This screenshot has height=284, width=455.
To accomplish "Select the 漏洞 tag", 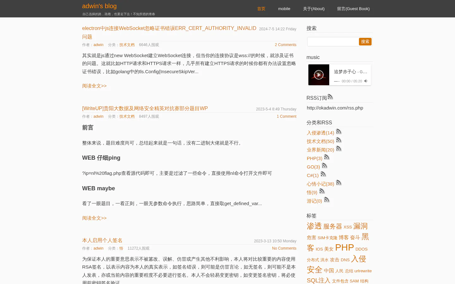I will tap(361, 226).
